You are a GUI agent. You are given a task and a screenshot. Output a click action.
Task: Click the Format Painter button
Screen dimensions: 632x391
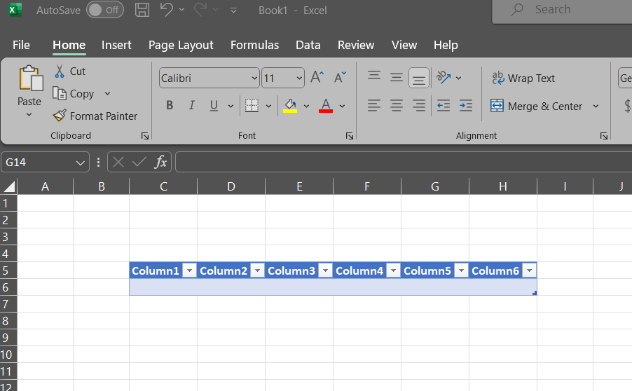pos(95,116)
